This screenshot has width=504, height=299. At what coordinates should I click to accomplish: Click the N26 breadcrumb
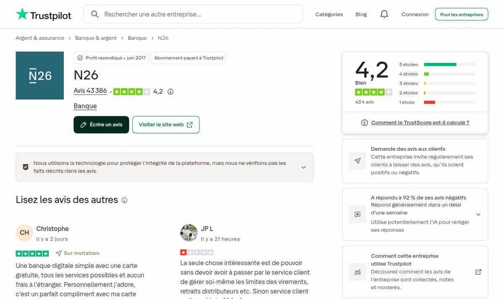pyautogui.click(x=163, y=38)
